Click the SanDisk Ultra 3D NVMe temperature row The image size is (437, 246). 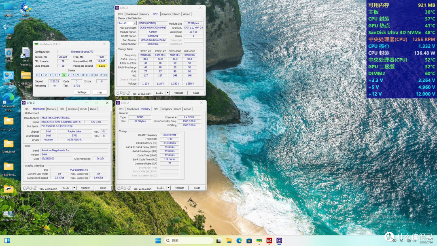coord(402,32)
